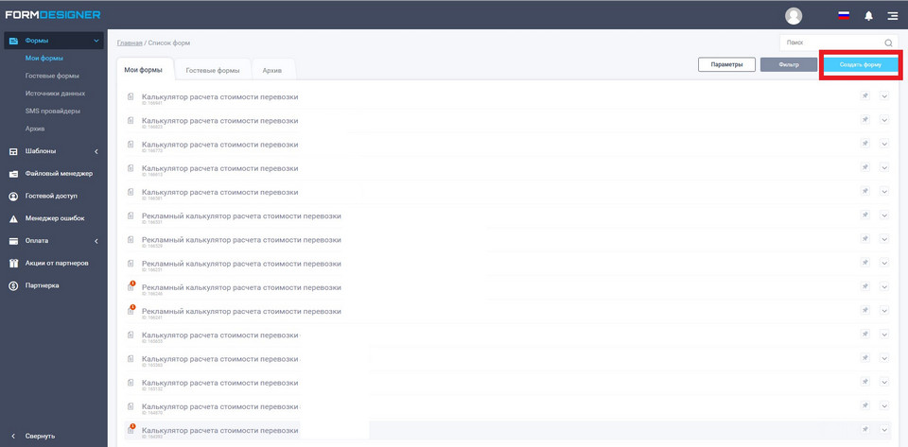Toggle the pin on the last visible form
Image resolution: width=908 pixels, height=447 pixels.
[x=864, y=430]
